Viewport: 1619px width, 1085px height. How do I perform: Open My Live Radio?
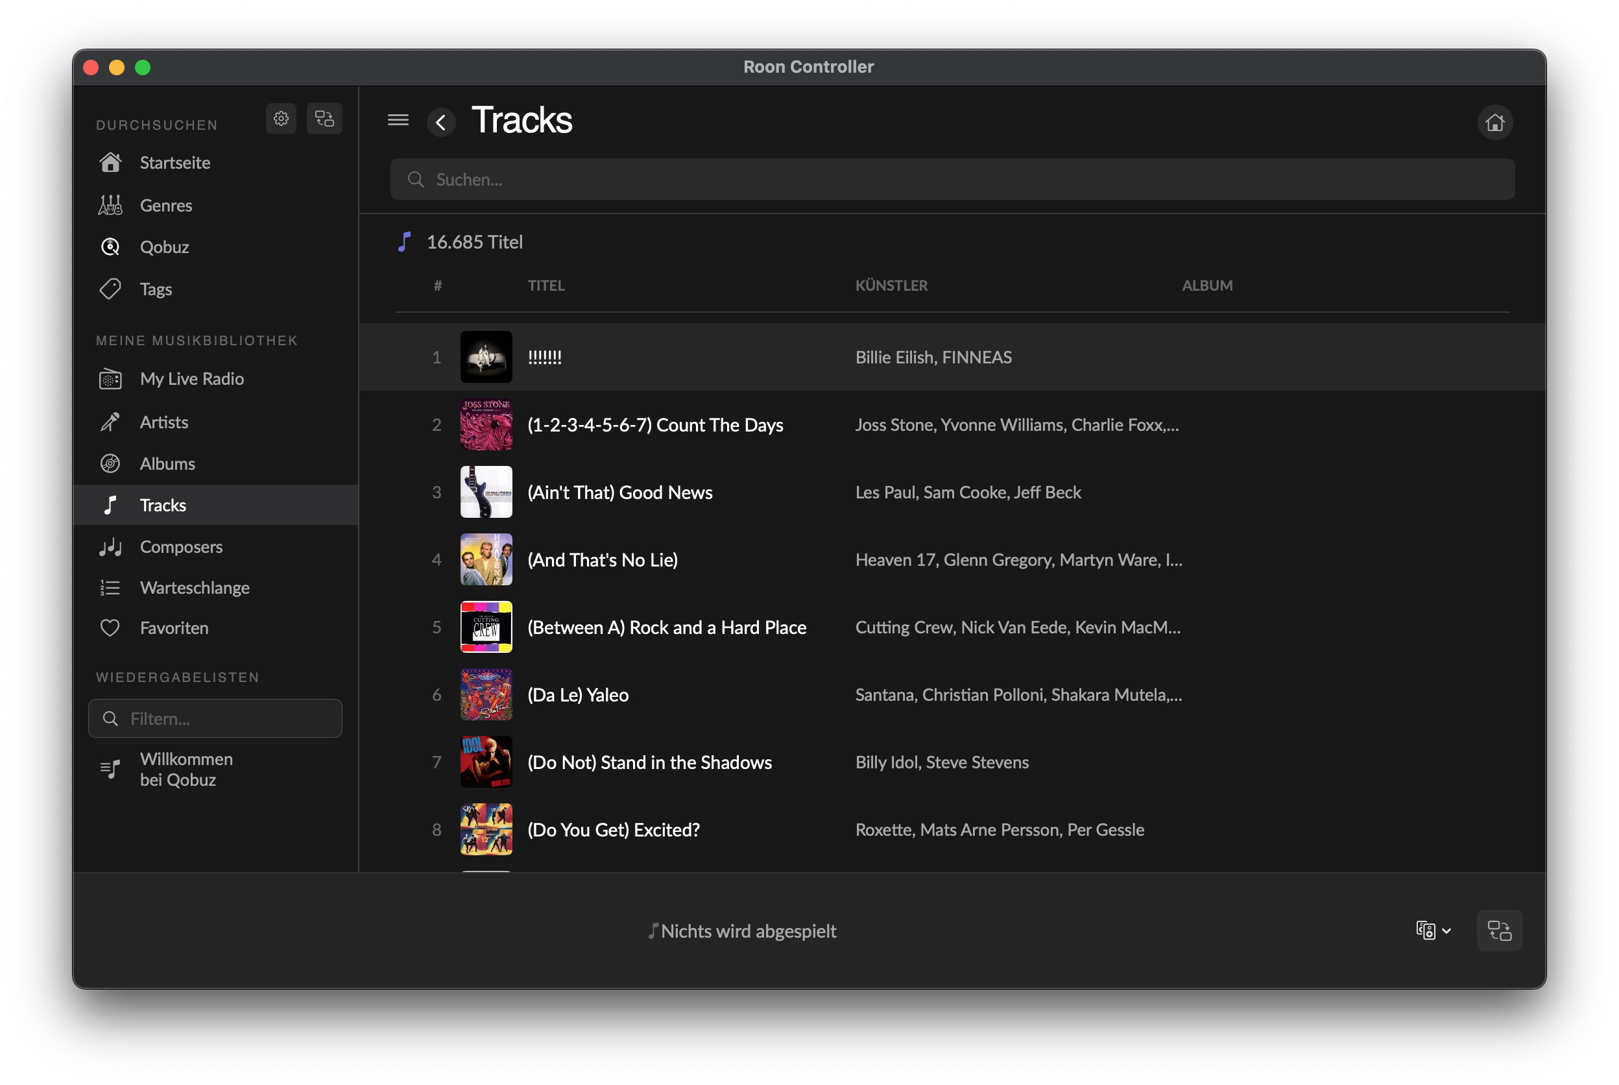point(191,378)
